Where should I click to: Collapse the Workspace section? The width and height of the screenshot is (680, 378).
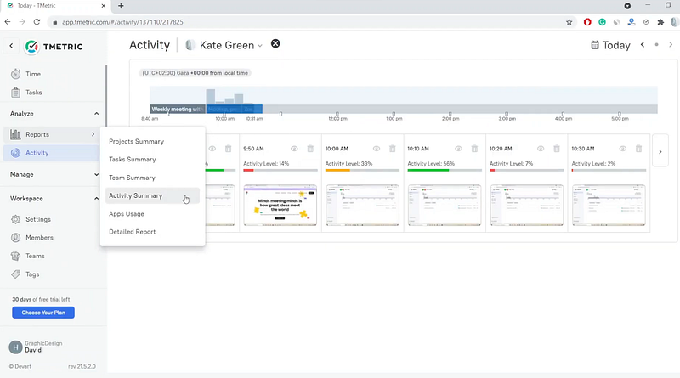96,199
